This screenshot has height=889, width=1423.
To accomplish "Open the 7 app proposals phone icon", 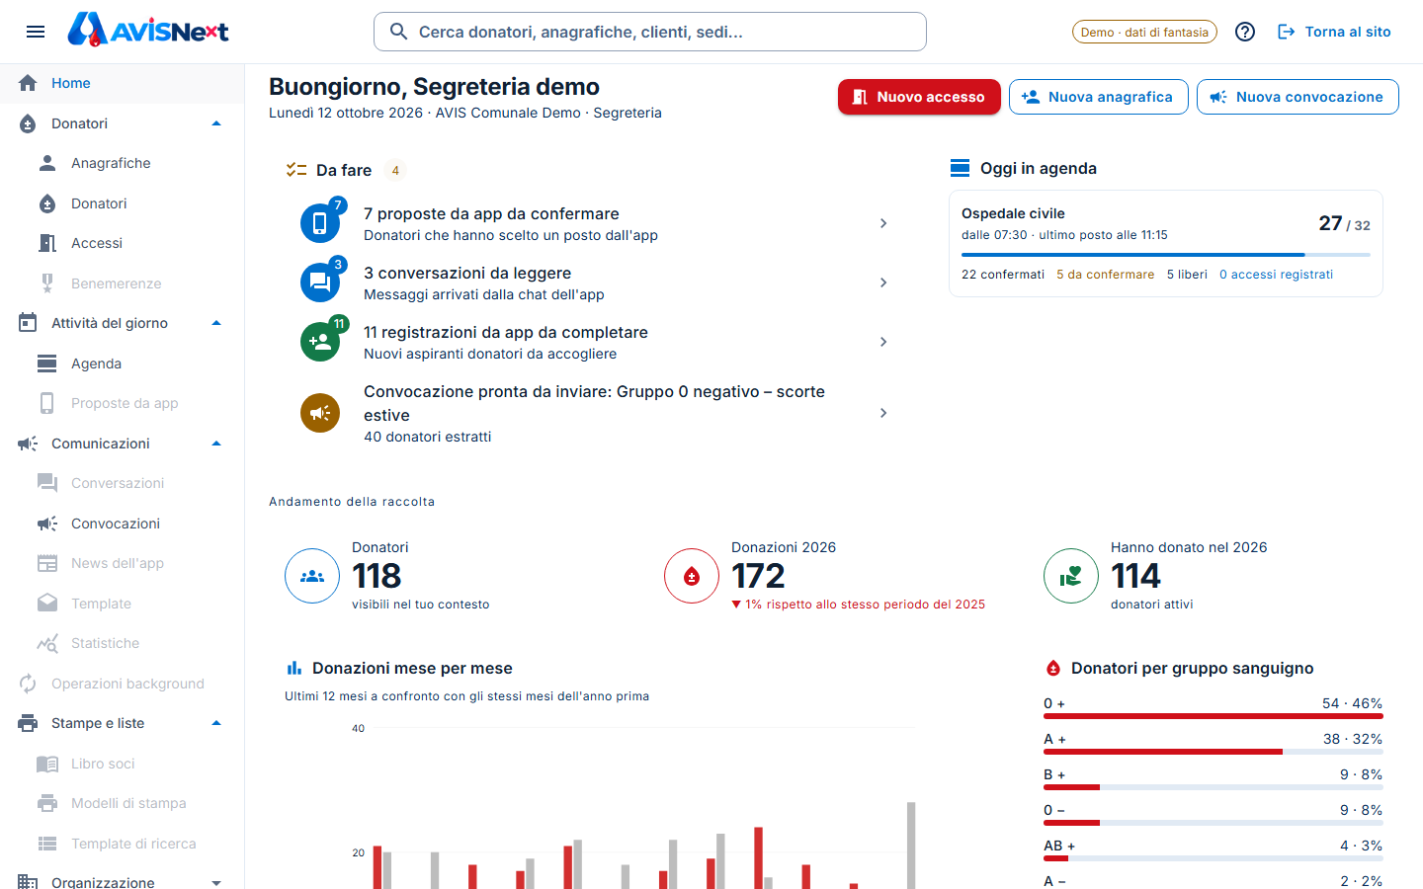I will tap(320, 223).
